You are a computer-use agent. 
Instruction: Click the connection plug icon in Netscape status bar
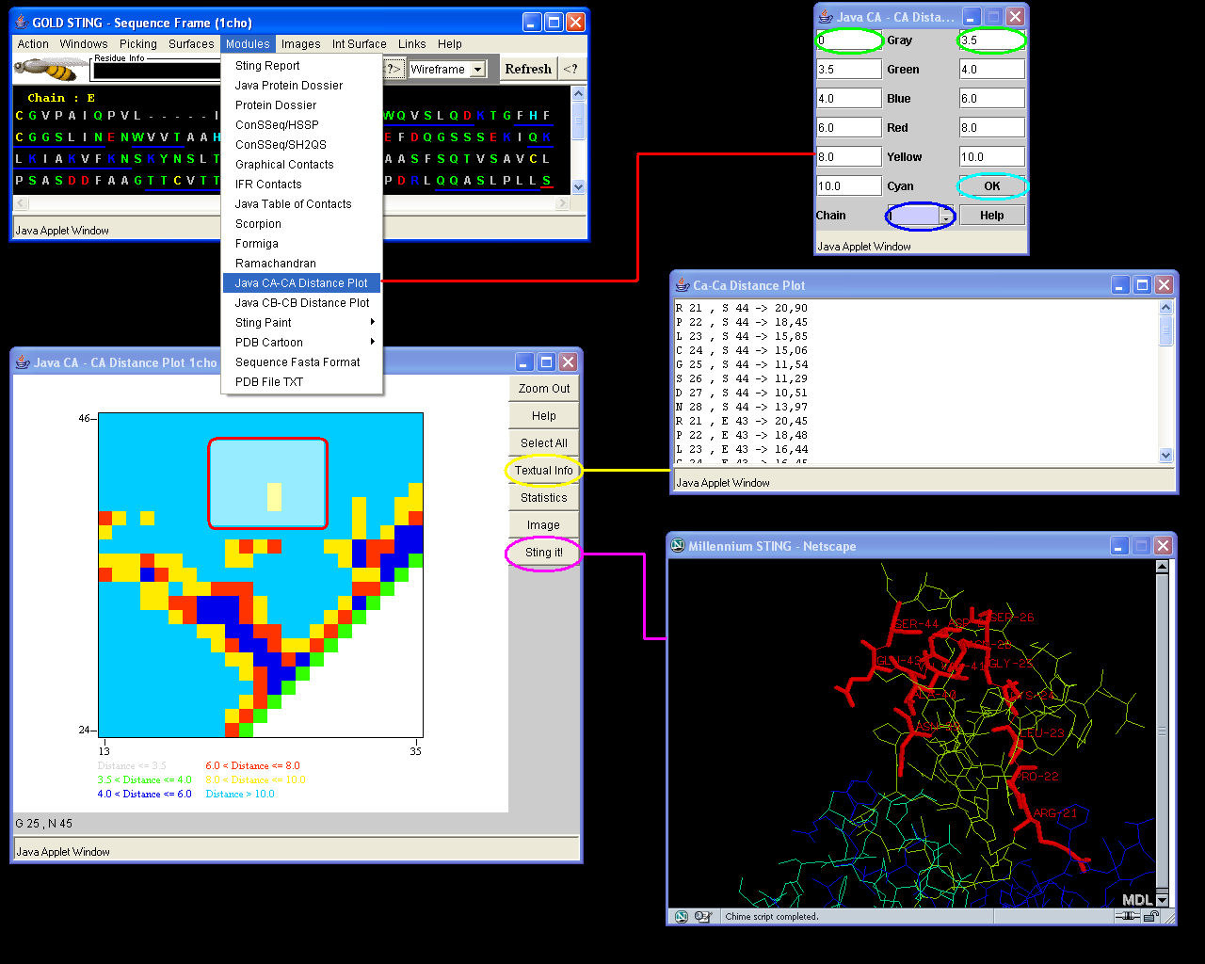[1128, 916]
